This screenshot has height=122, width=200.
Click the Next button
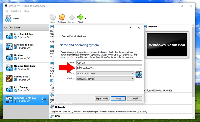tap(118, 99)
